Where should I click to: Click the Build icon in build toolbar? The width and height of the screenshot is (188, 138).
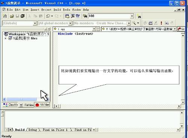[x=150, y=23]
